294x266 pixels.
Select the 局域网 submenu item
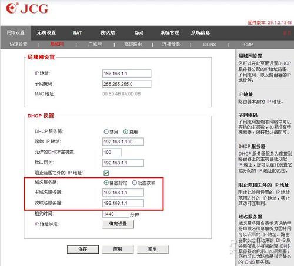point(57,44)
